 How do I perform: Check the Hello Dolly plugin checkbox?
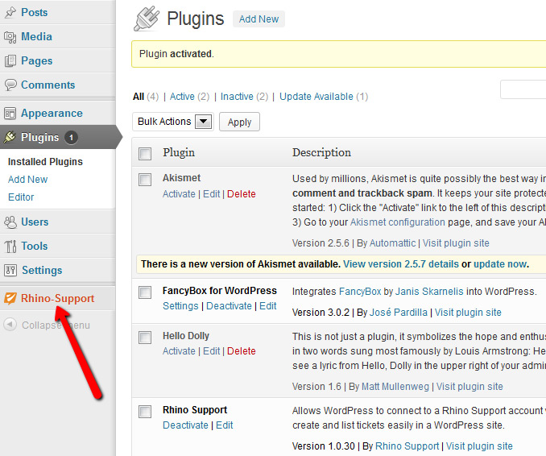point(145,338)
